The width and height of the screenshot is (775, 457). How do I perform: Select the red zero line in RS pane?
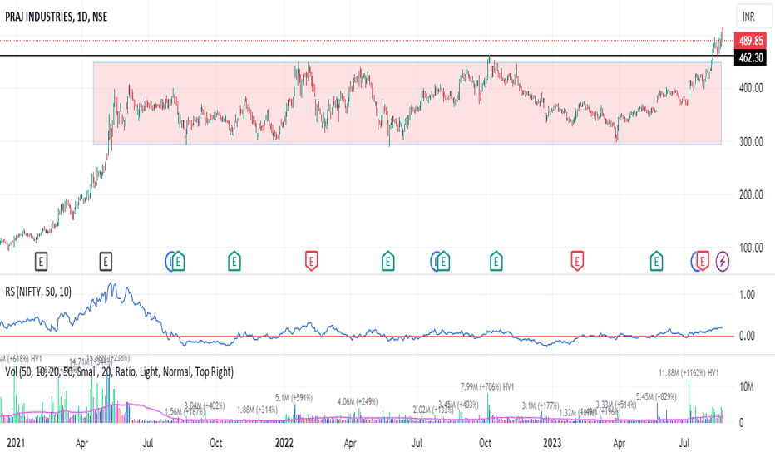tap(366, 337)
